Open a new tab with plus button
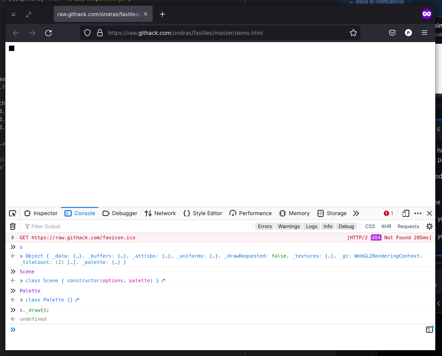 coord(163,14)
